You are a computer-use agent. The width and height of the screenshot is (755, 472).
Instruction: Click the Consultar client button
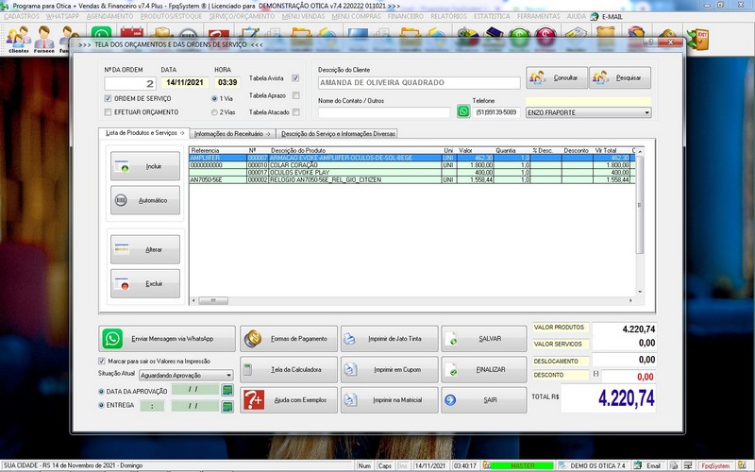(x=557, y=77)
